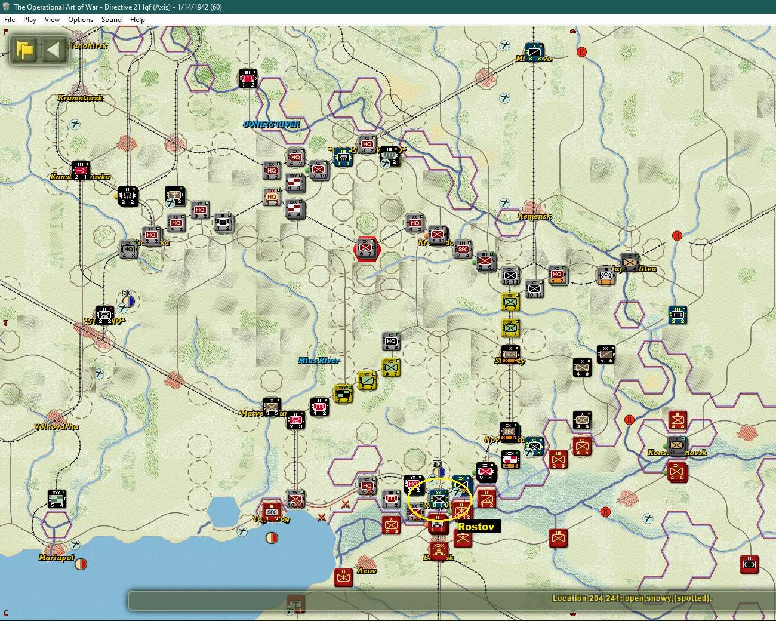This screenshot has width=776, height=621.
Task: Open the File menu
Action: [10, 20]
